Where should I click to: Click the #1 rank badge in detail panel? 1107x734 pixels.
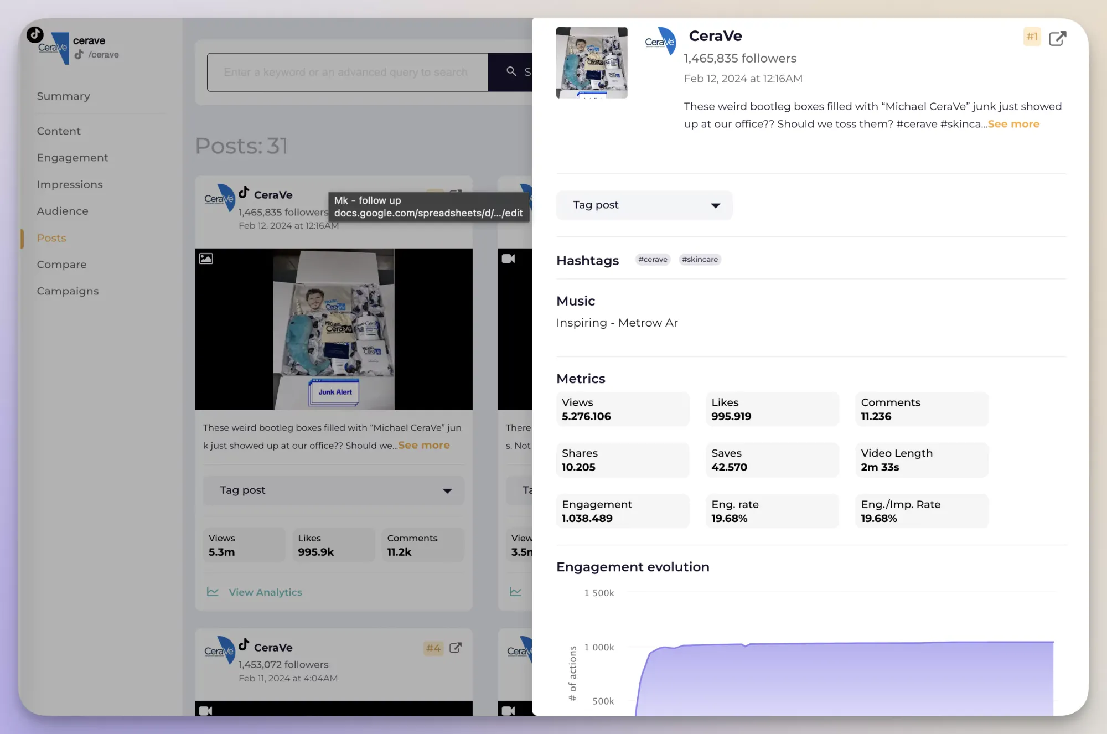coord(1032,37)
